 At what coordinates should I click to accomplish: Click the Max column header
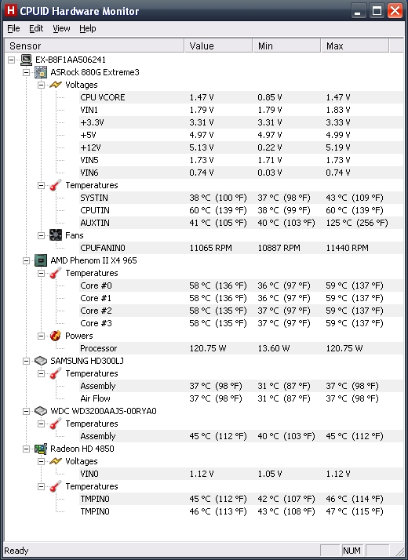point(355,45)
